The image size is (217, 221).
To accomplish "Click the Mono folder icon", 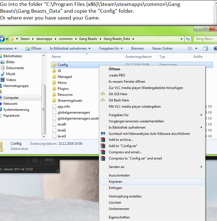I will (54, 83).
